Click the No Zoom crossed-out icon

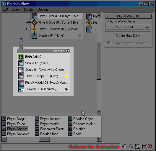(150, 147)
